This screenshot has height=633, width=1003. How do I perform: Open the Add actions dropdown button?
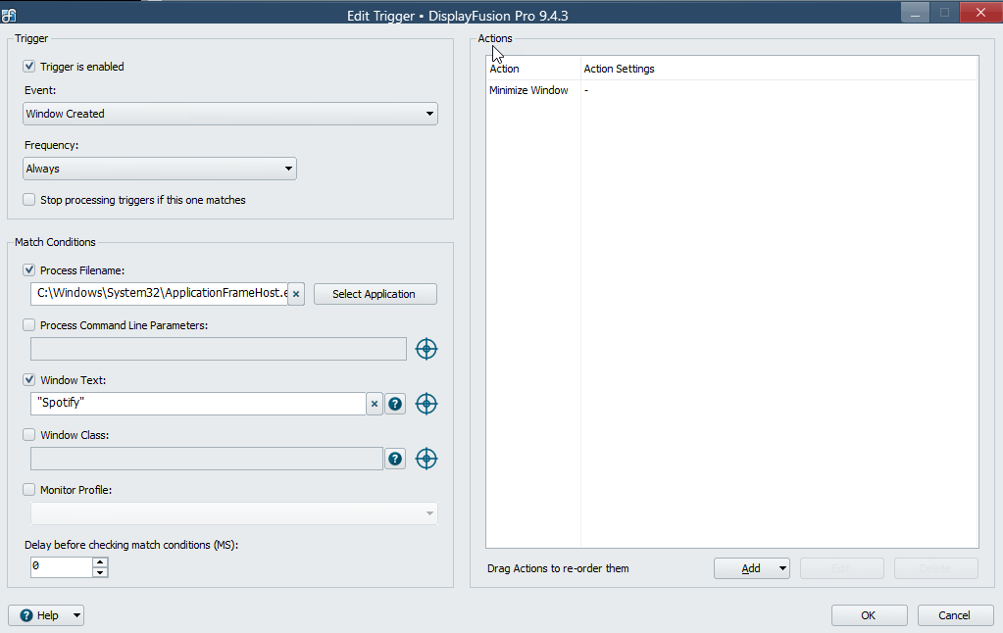click(x=752, y=568)
